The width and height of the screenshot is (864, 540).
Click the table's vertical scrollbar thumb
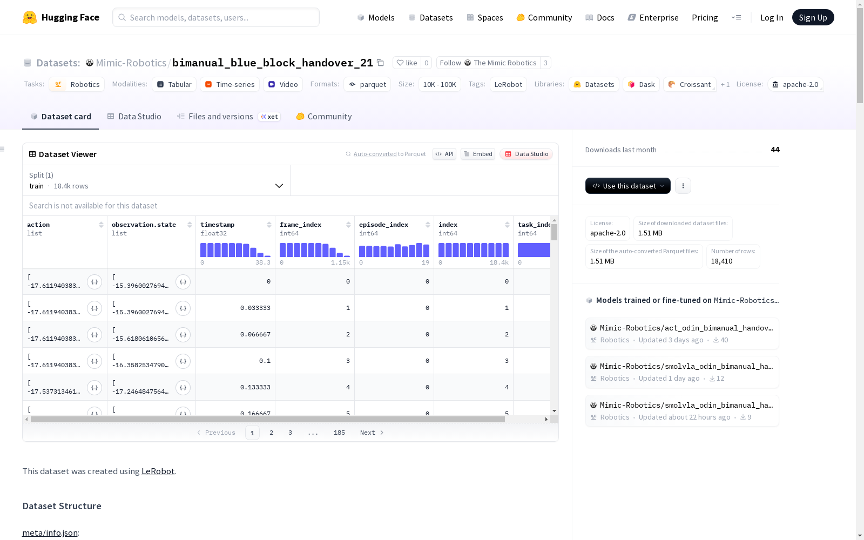click(x=554, y=232)
